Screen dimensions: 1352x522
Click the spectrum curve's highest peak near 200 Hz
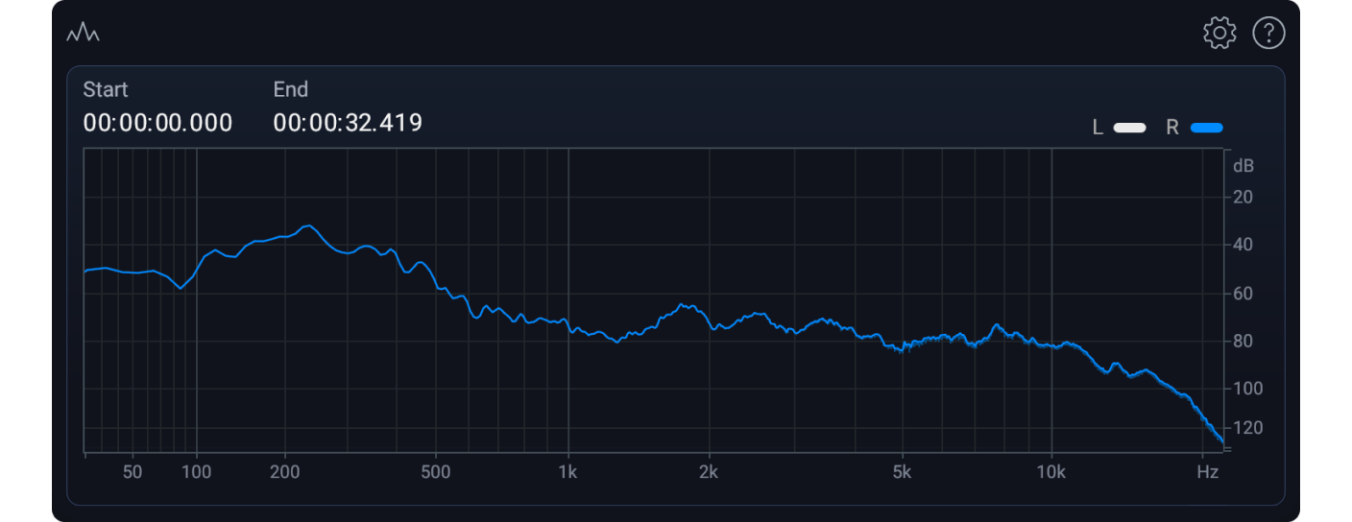tap(307, 226)
